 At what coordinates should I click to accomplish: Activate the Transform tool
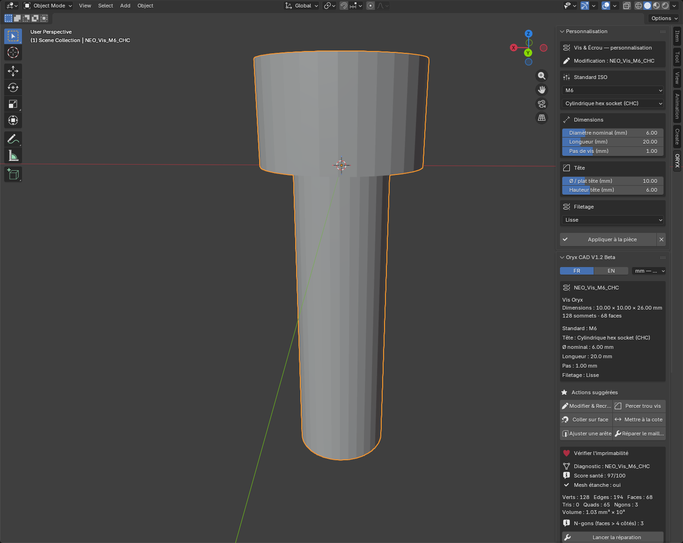[x=13, y=120]
